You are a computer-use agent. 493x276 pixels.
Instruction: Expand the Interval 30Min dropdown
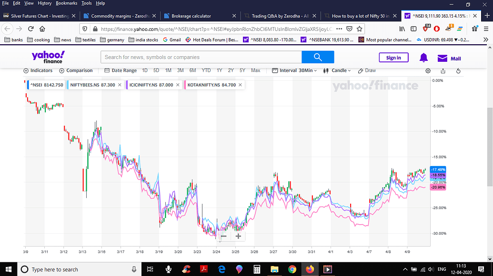tap(294, 70)
